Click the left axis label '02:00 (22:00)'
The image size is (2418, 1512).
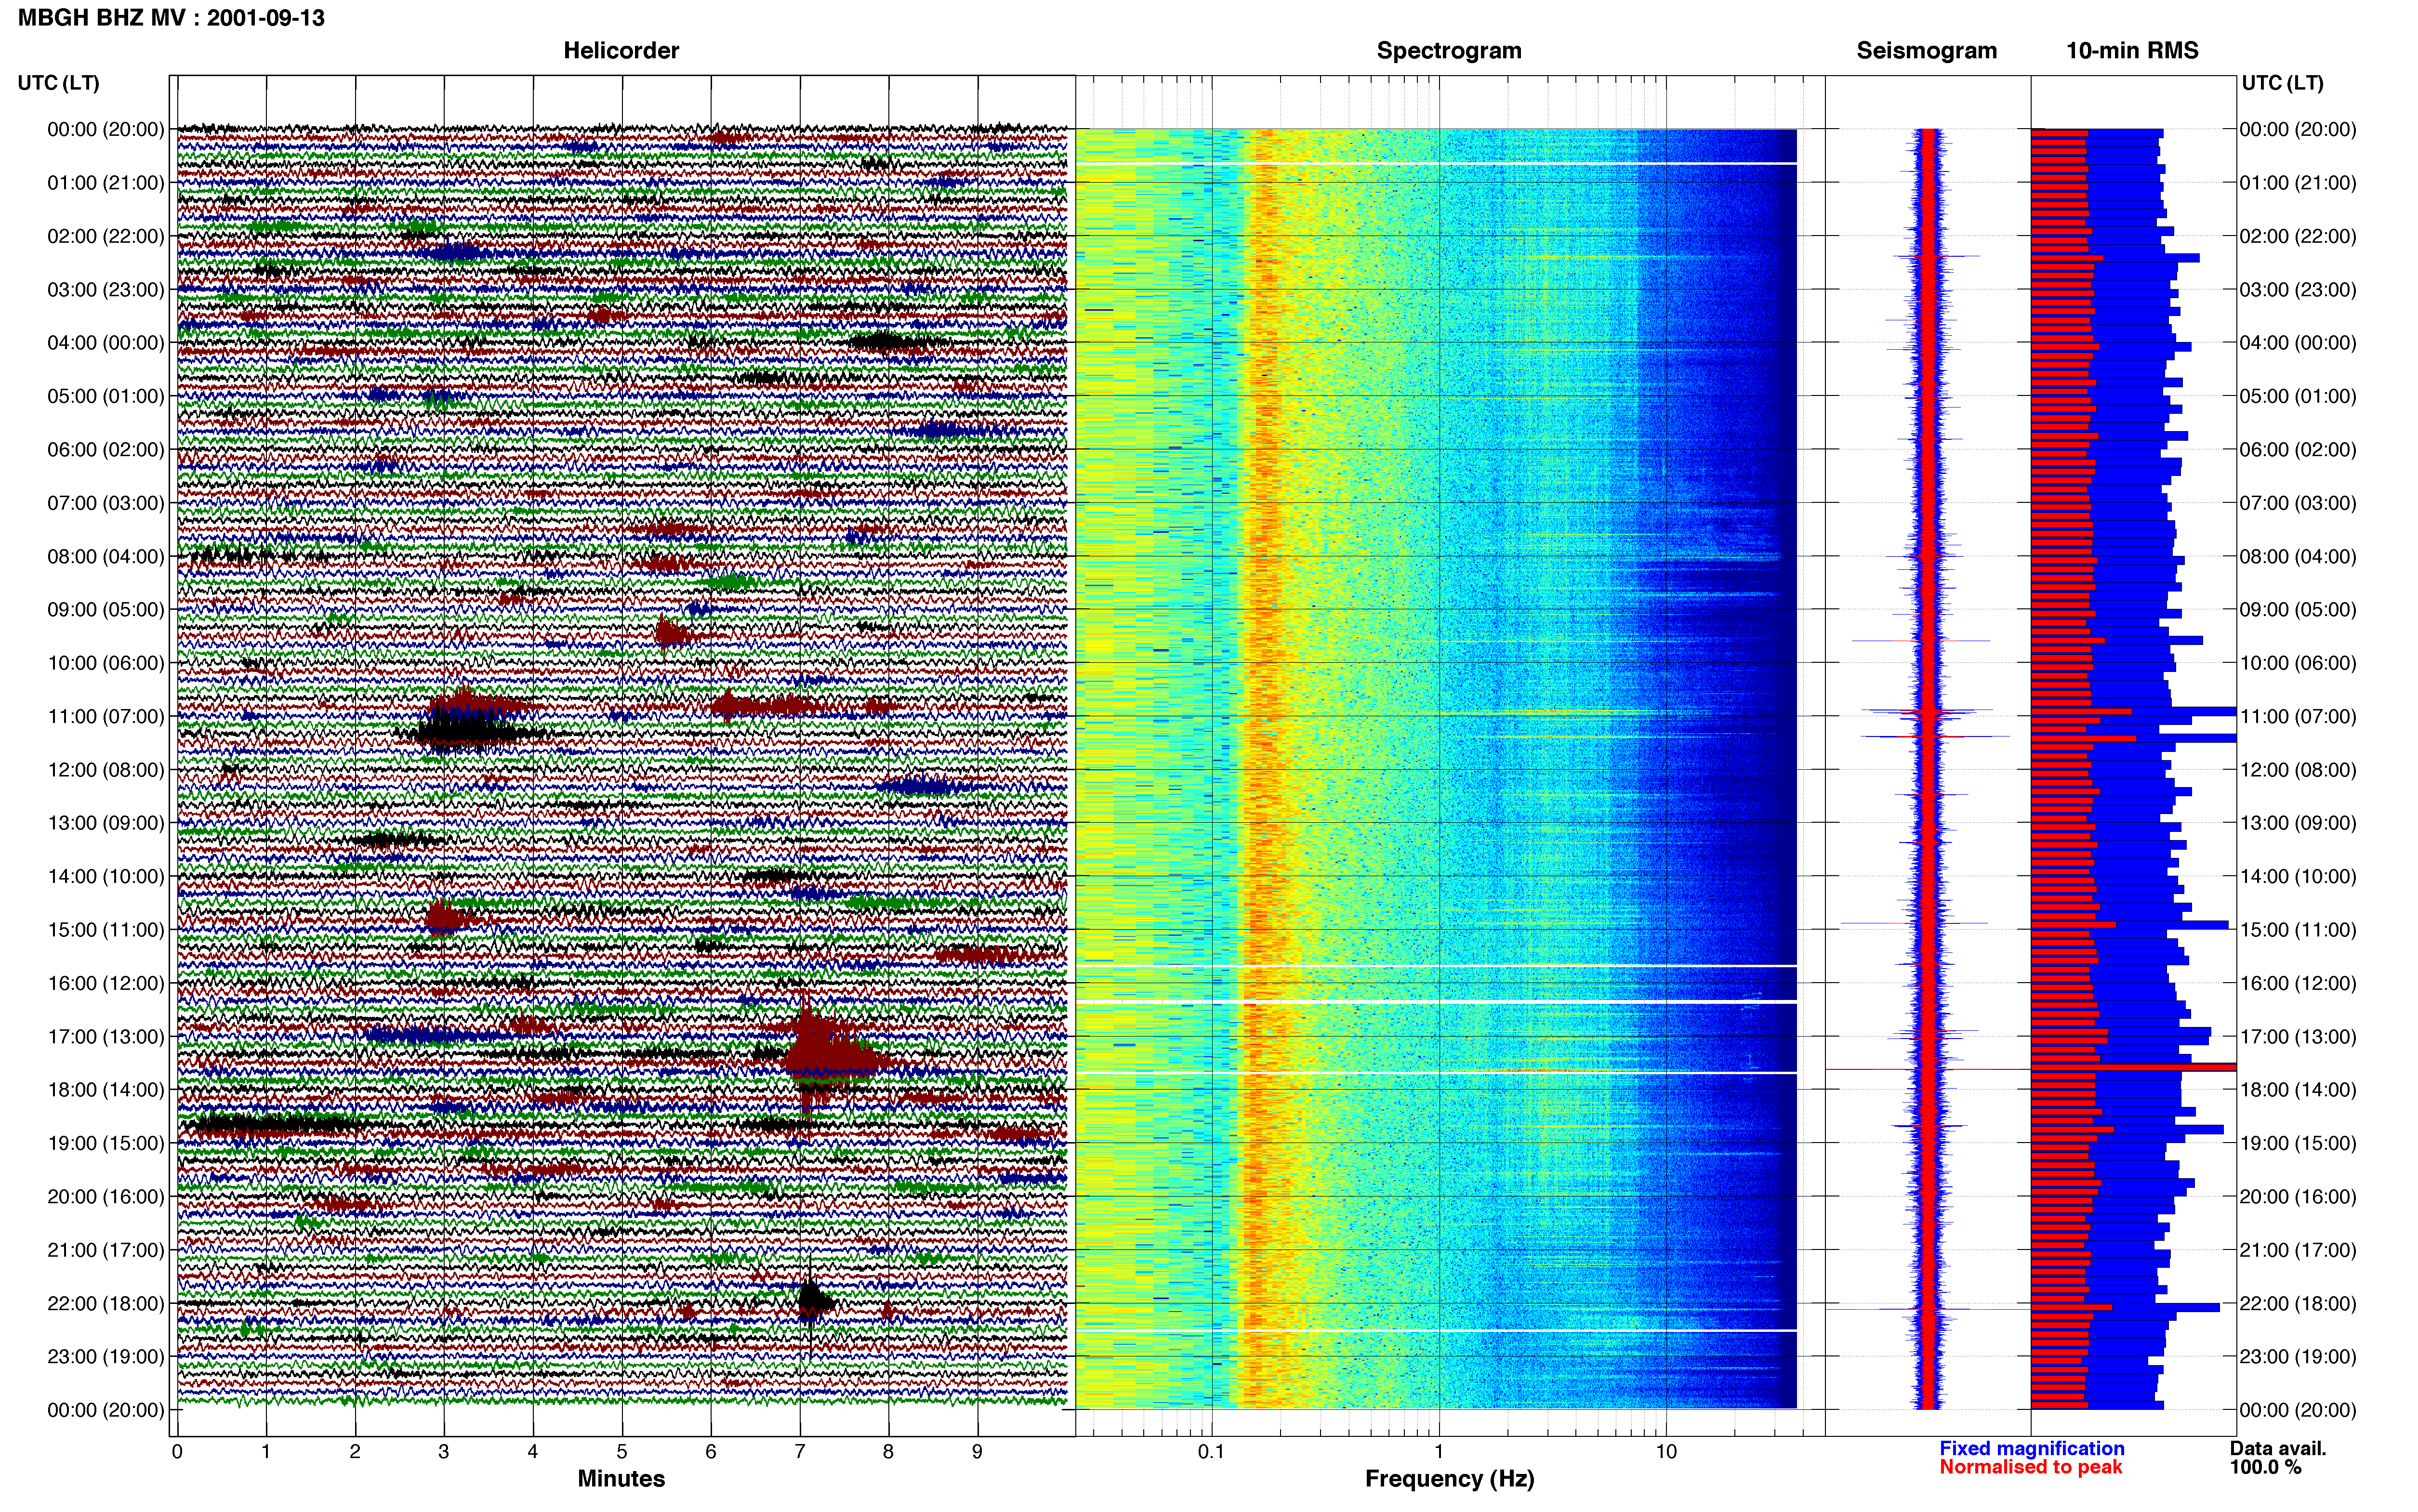click(106, 236)
